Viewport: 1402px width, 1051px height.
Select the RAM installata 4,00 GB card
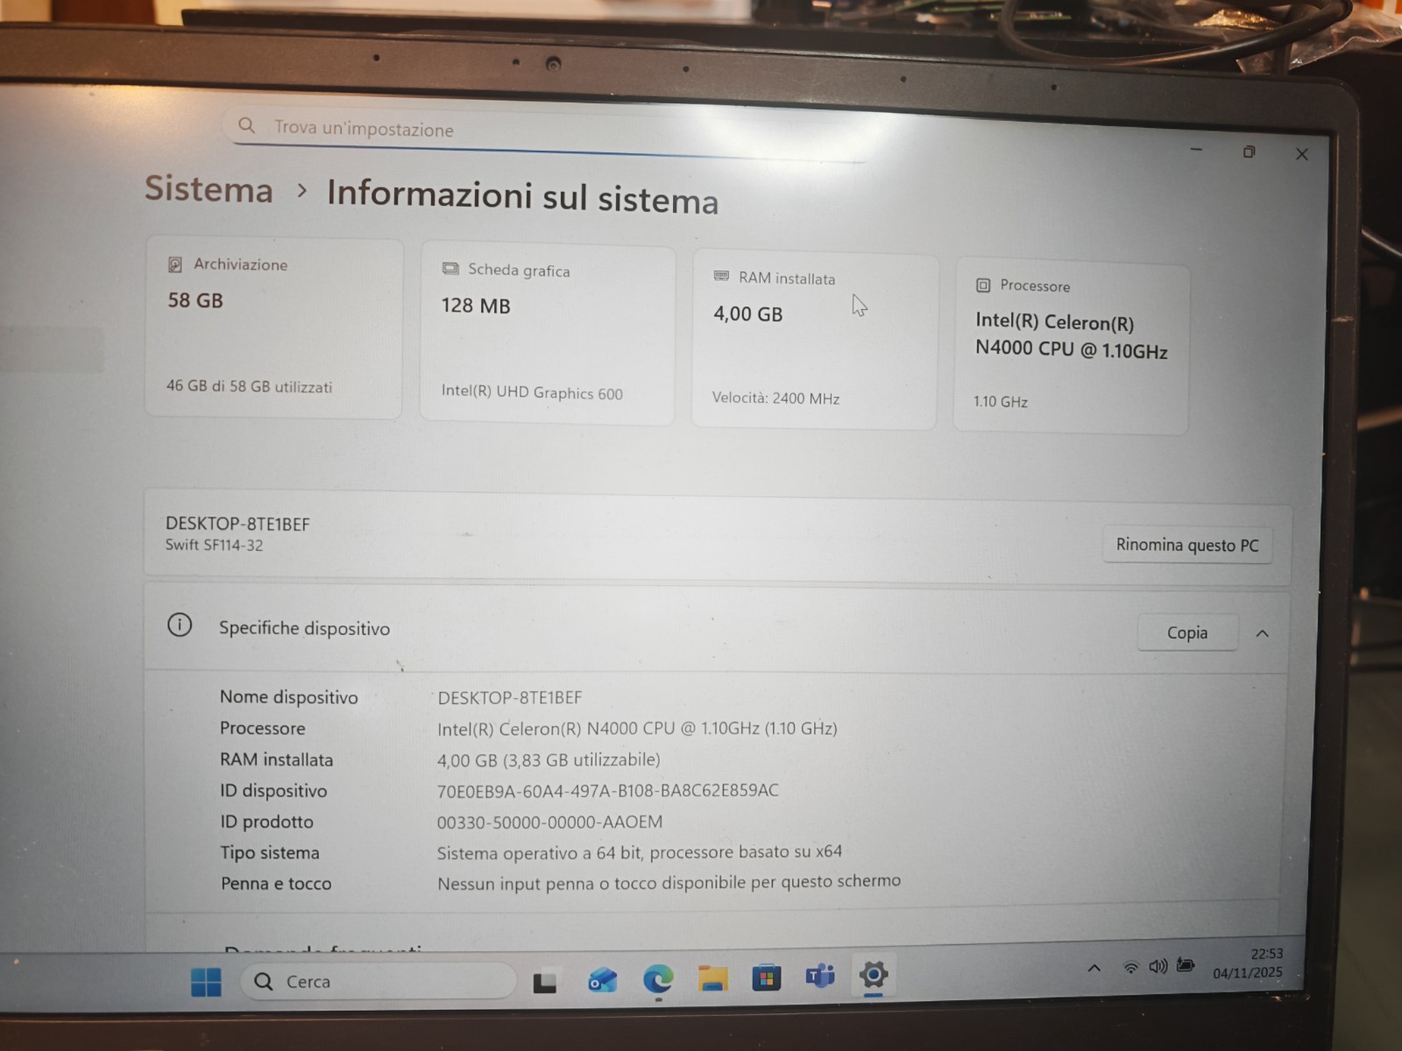815,341
